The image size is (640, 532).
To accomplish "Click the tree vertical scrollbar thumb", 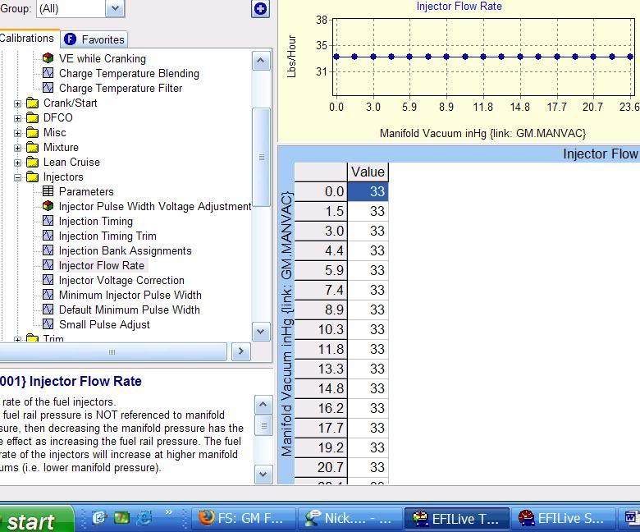I will pos(261,157).
